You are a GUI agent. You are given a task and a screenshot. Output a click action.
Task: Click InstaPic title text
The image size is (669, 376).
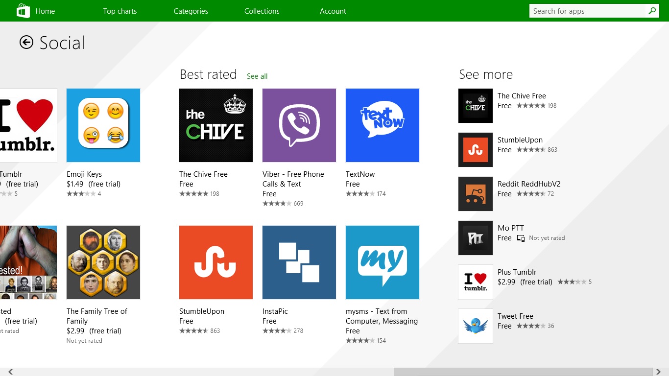(x=275, y=311)
